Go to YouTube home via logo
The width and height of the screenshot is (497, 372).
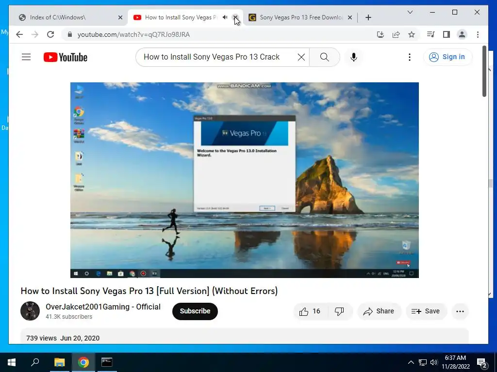pyautogui.click(x=66, y=57)
